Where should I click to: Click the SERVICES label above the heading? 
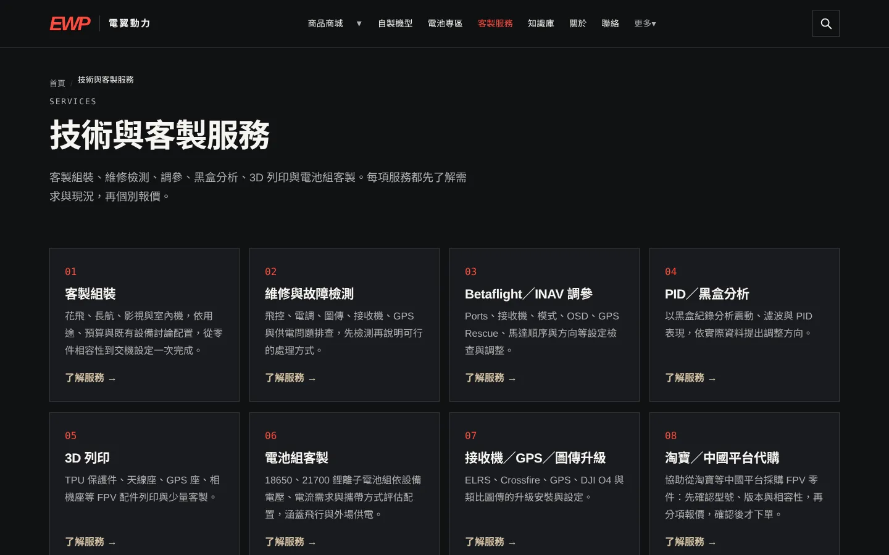pyautogui.click(x=73, y=101)
